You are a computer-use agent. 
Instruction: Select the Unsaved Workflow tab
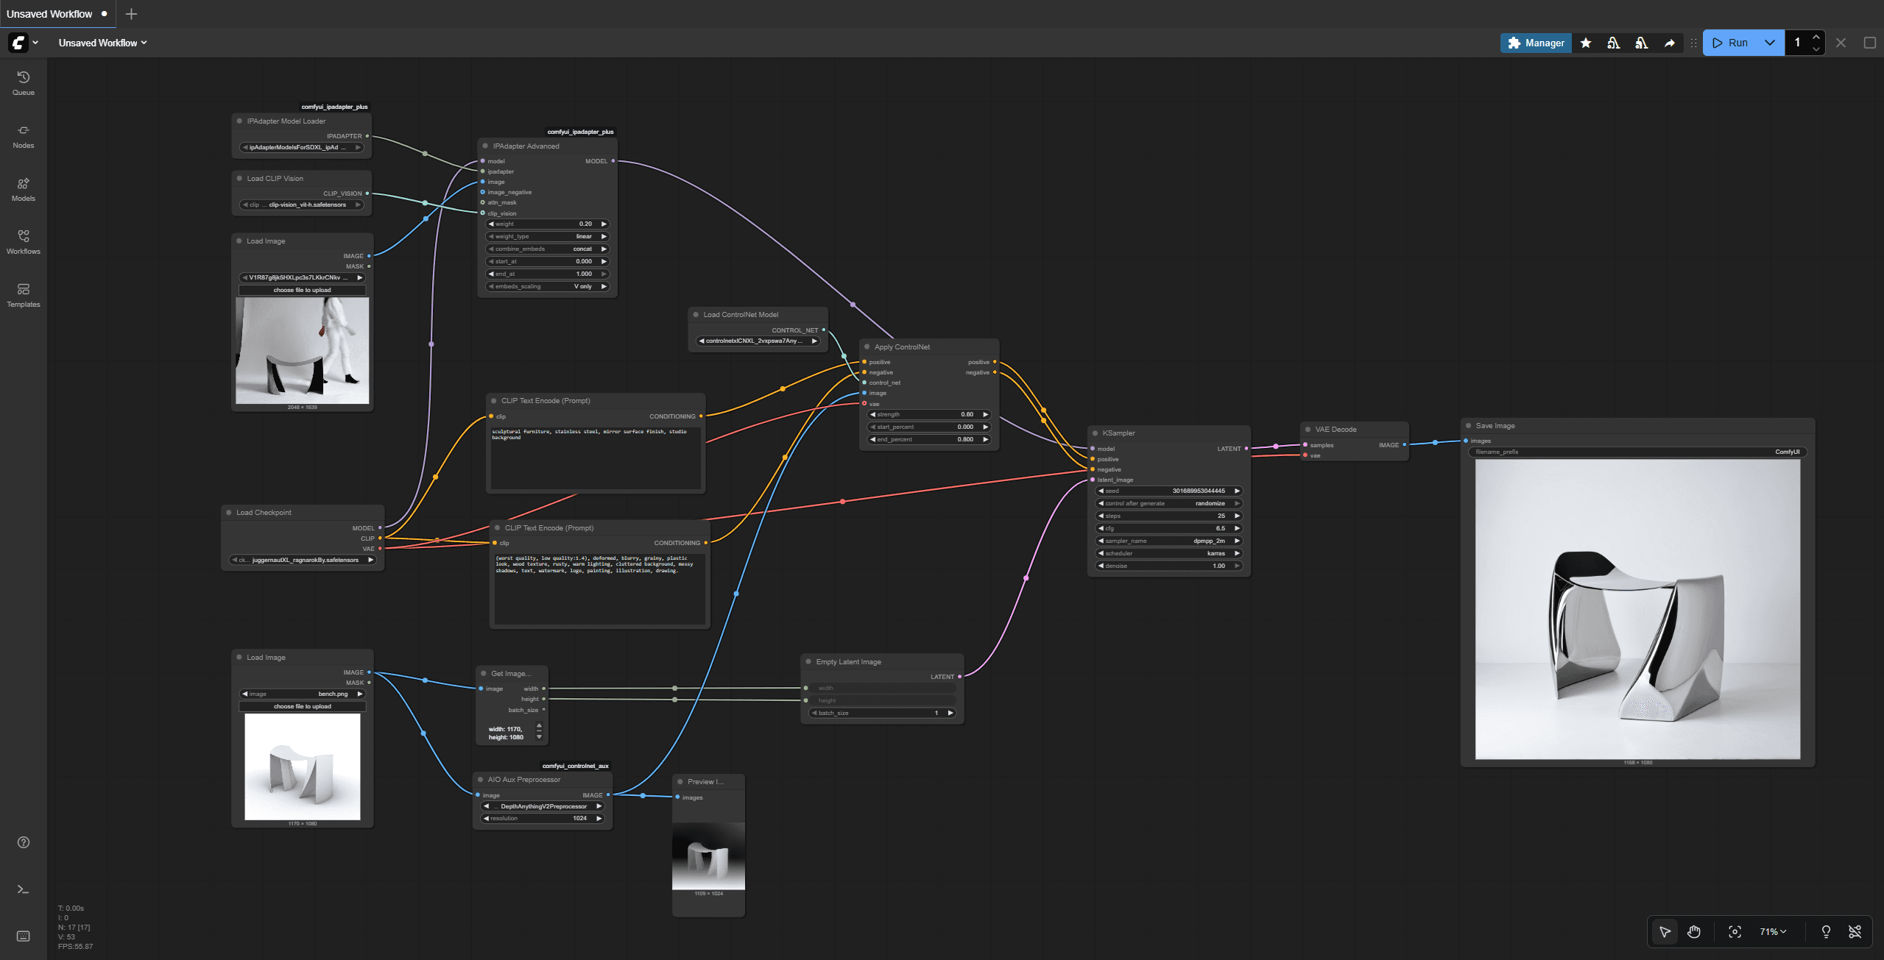tap(49, 14)
